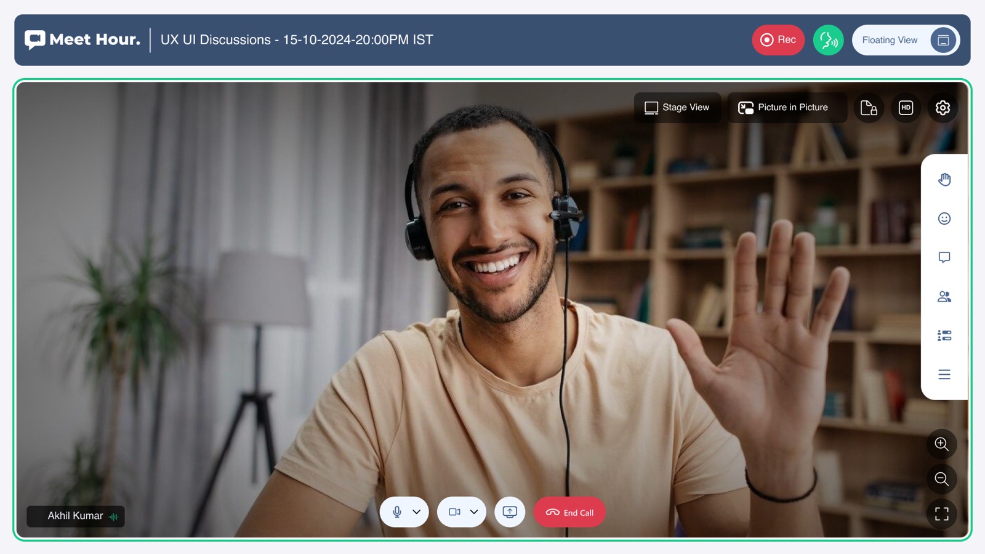Zoom in on the video
This screenshot has width=985, height=554.
coord(941,444)
